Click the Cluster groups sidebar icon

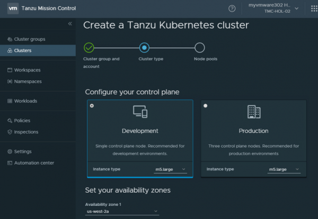tap(10, 39)
